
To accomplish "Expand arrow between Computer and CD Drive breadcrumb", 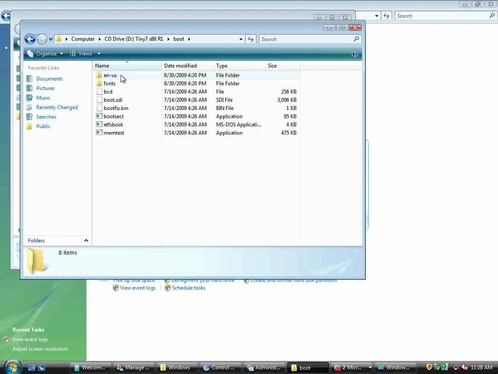I will (100, 39).
